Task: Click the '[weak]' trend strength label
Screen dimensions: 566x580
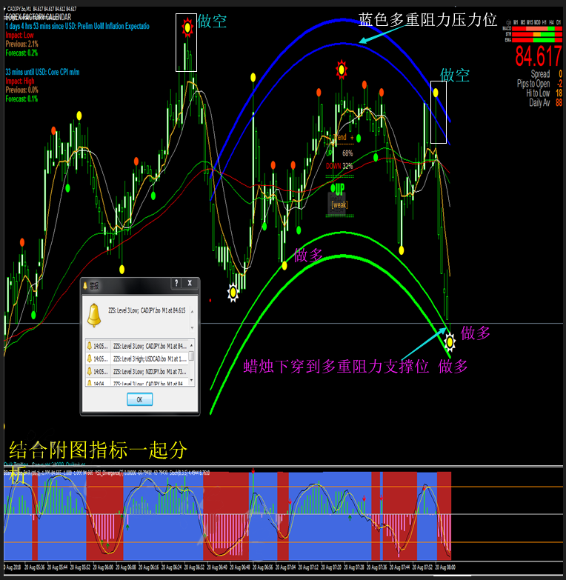Action: coord(339,205)
